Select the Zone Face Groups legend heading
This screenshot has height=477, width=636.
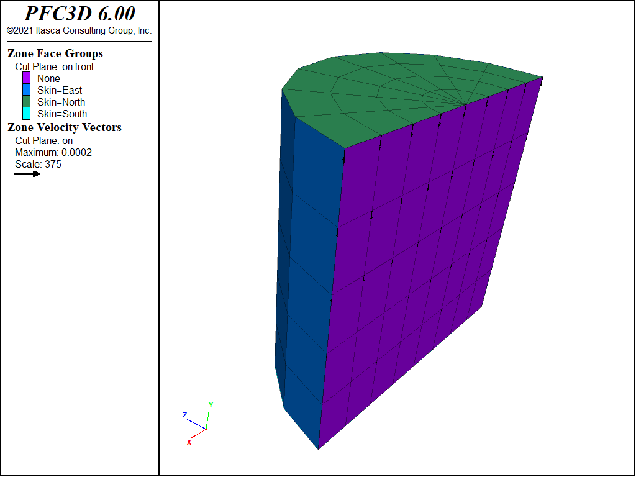click(55, 53)
